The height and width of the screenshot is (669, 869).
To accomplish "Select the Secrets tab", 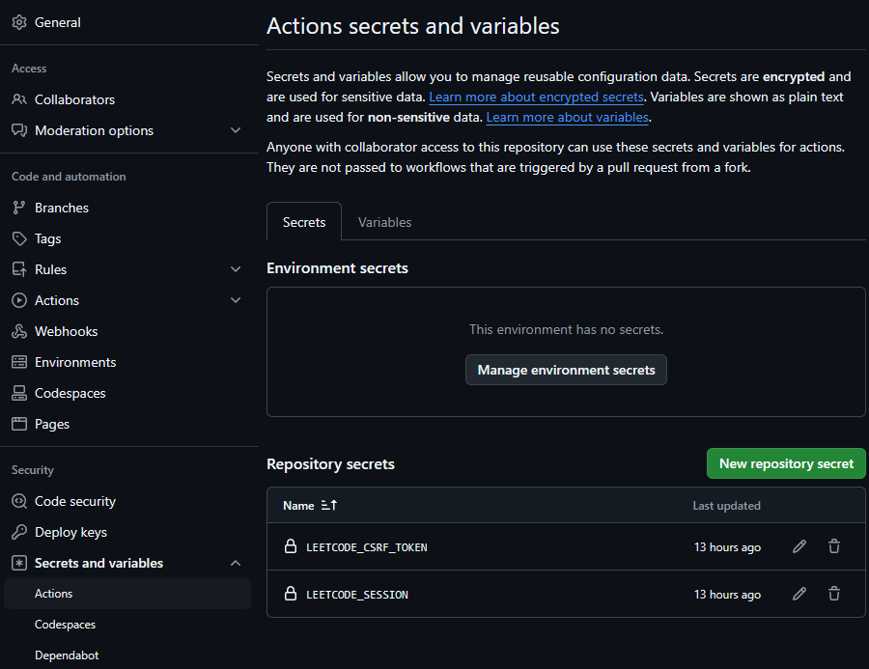I will [304, 222].
